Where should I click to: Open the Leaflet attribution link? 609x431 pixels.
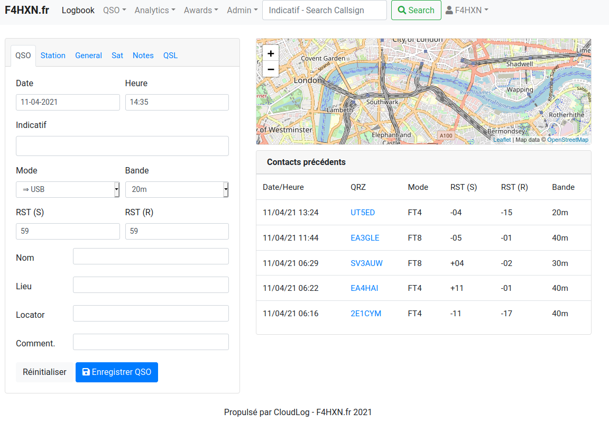coord(502,140)
